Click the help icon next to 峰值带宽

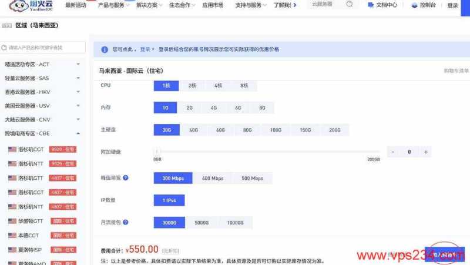coord(126,178)
